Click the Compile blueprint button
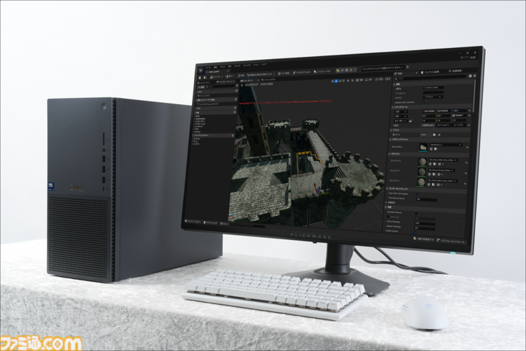This screenshot has height=351, width=526. coord(215,77)
